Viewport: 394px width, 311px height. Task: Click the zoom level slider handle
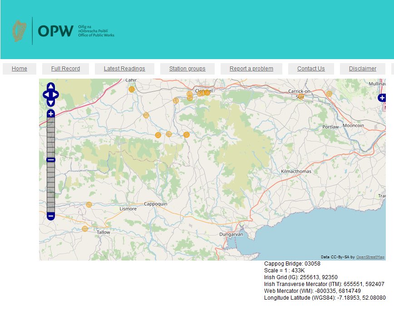point(50,159)
